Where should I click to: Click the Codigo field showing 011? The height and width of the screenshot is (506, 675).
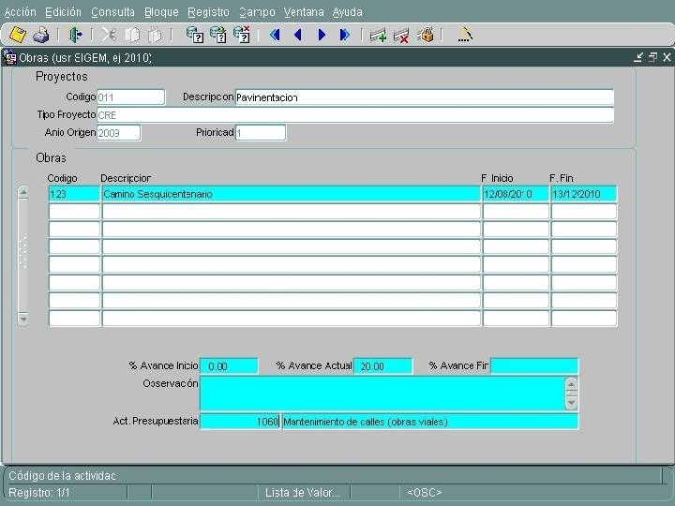[x=131, y=97]
